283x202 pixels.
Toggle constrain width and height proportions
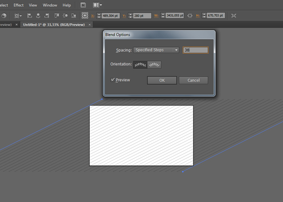190,16
